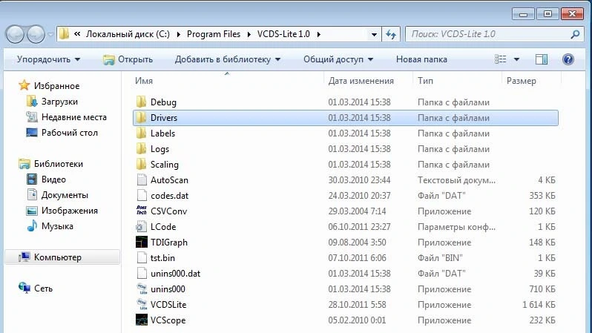Select the Logs folder icon
The width and height of the screenshot is (592, 333).
point(141,148)
